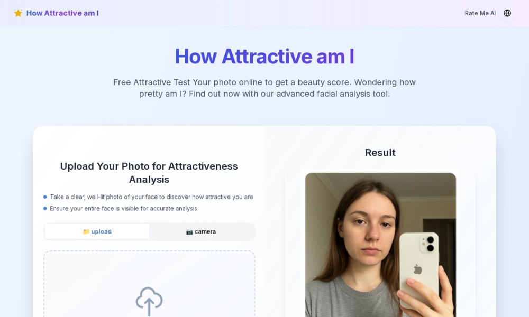Click the second blue bullet dot

tap(45, 209)
